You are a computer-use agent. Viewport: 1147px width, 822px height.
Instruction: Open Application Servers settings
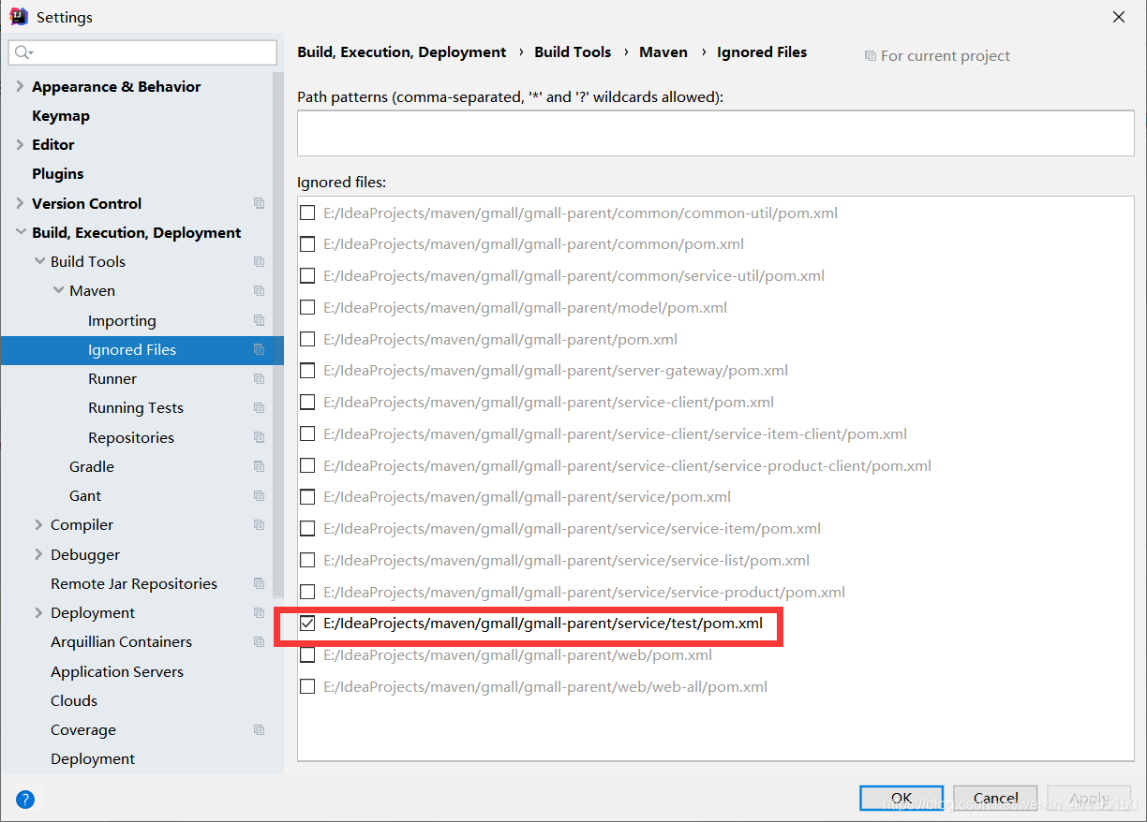(x=117, y=671)
